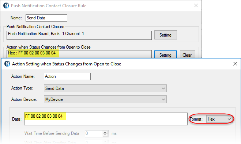Click the Wait Time Before Sending Data value box

coord(94,133)
